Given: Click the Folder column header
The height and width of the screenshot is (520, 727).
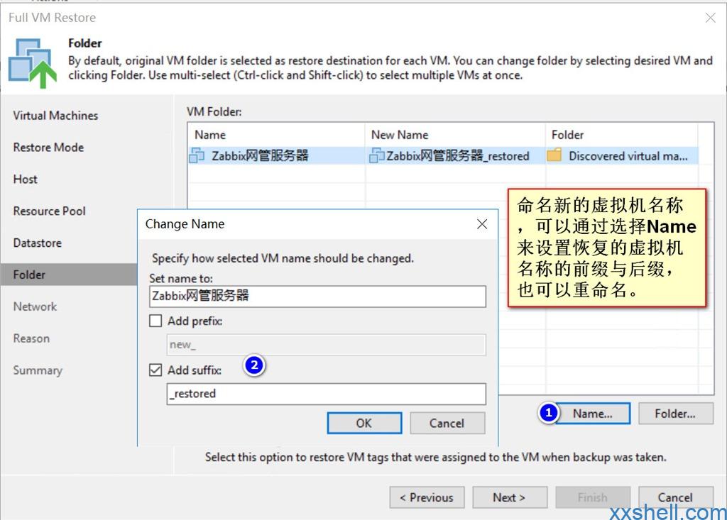Looking at the screenshot, I should coord(622,135).
